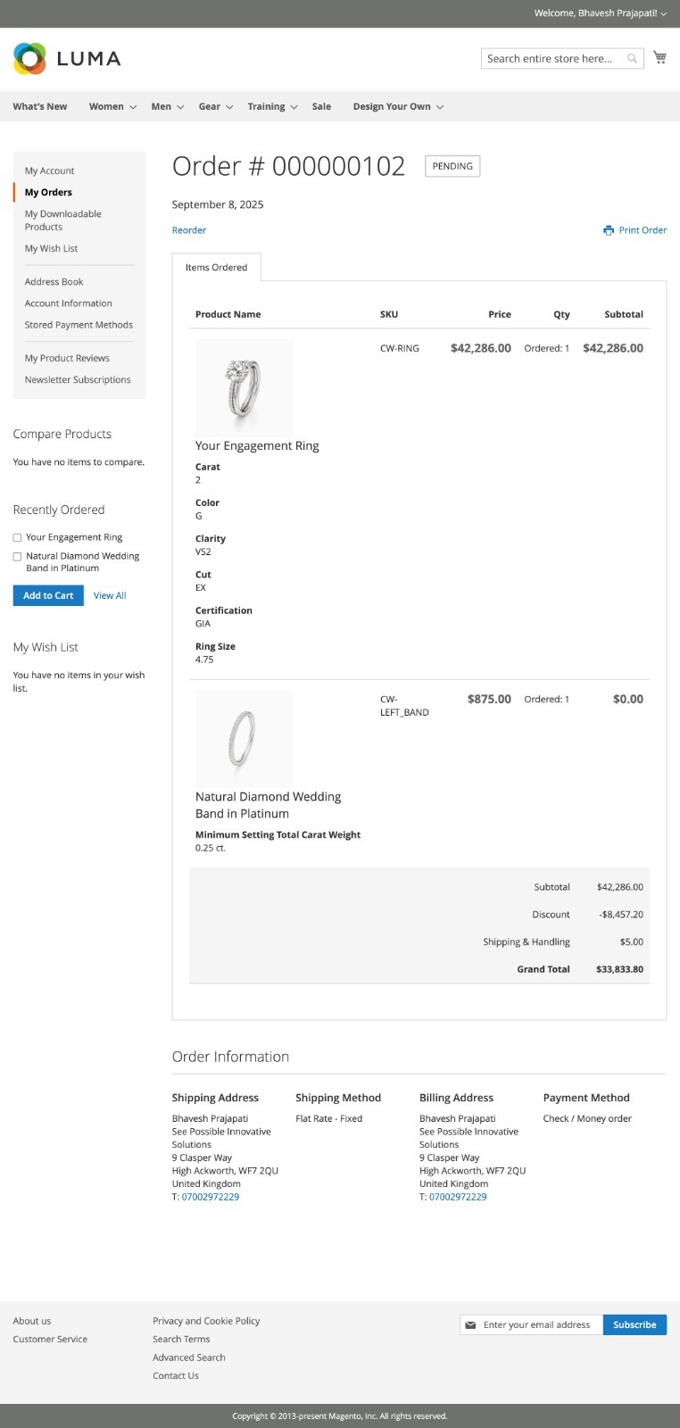Click the engagement ring product thumbnail
This screenshot has height=1428, width=680.
[x=244, y=387]
